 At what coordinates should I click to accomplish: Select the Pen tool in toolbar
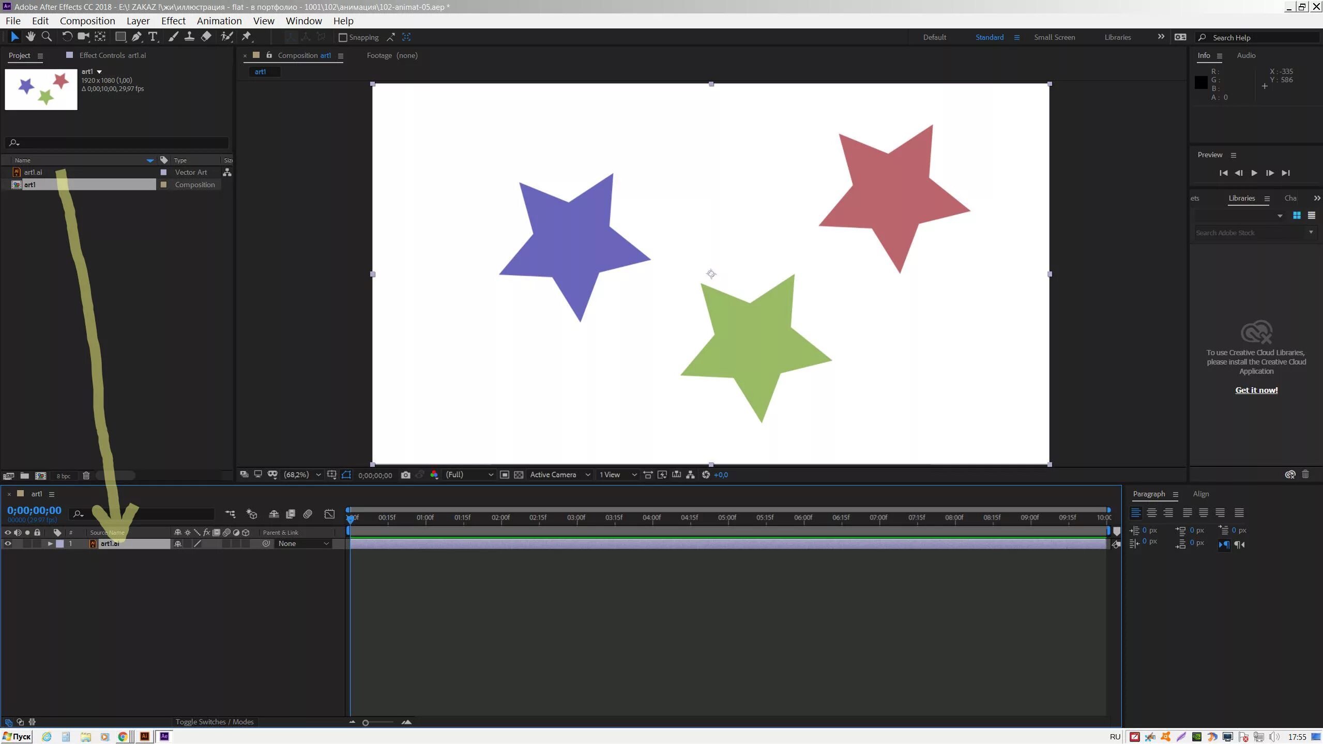137,37
